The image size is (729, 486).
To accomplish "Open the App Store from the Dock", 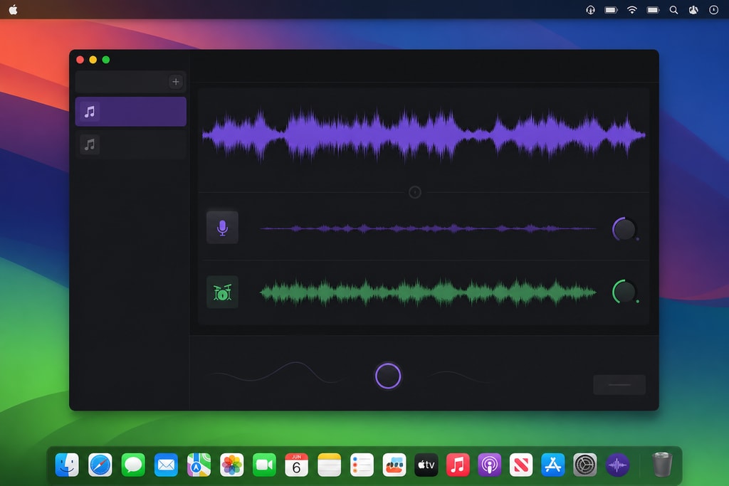I will pos(552,465).
